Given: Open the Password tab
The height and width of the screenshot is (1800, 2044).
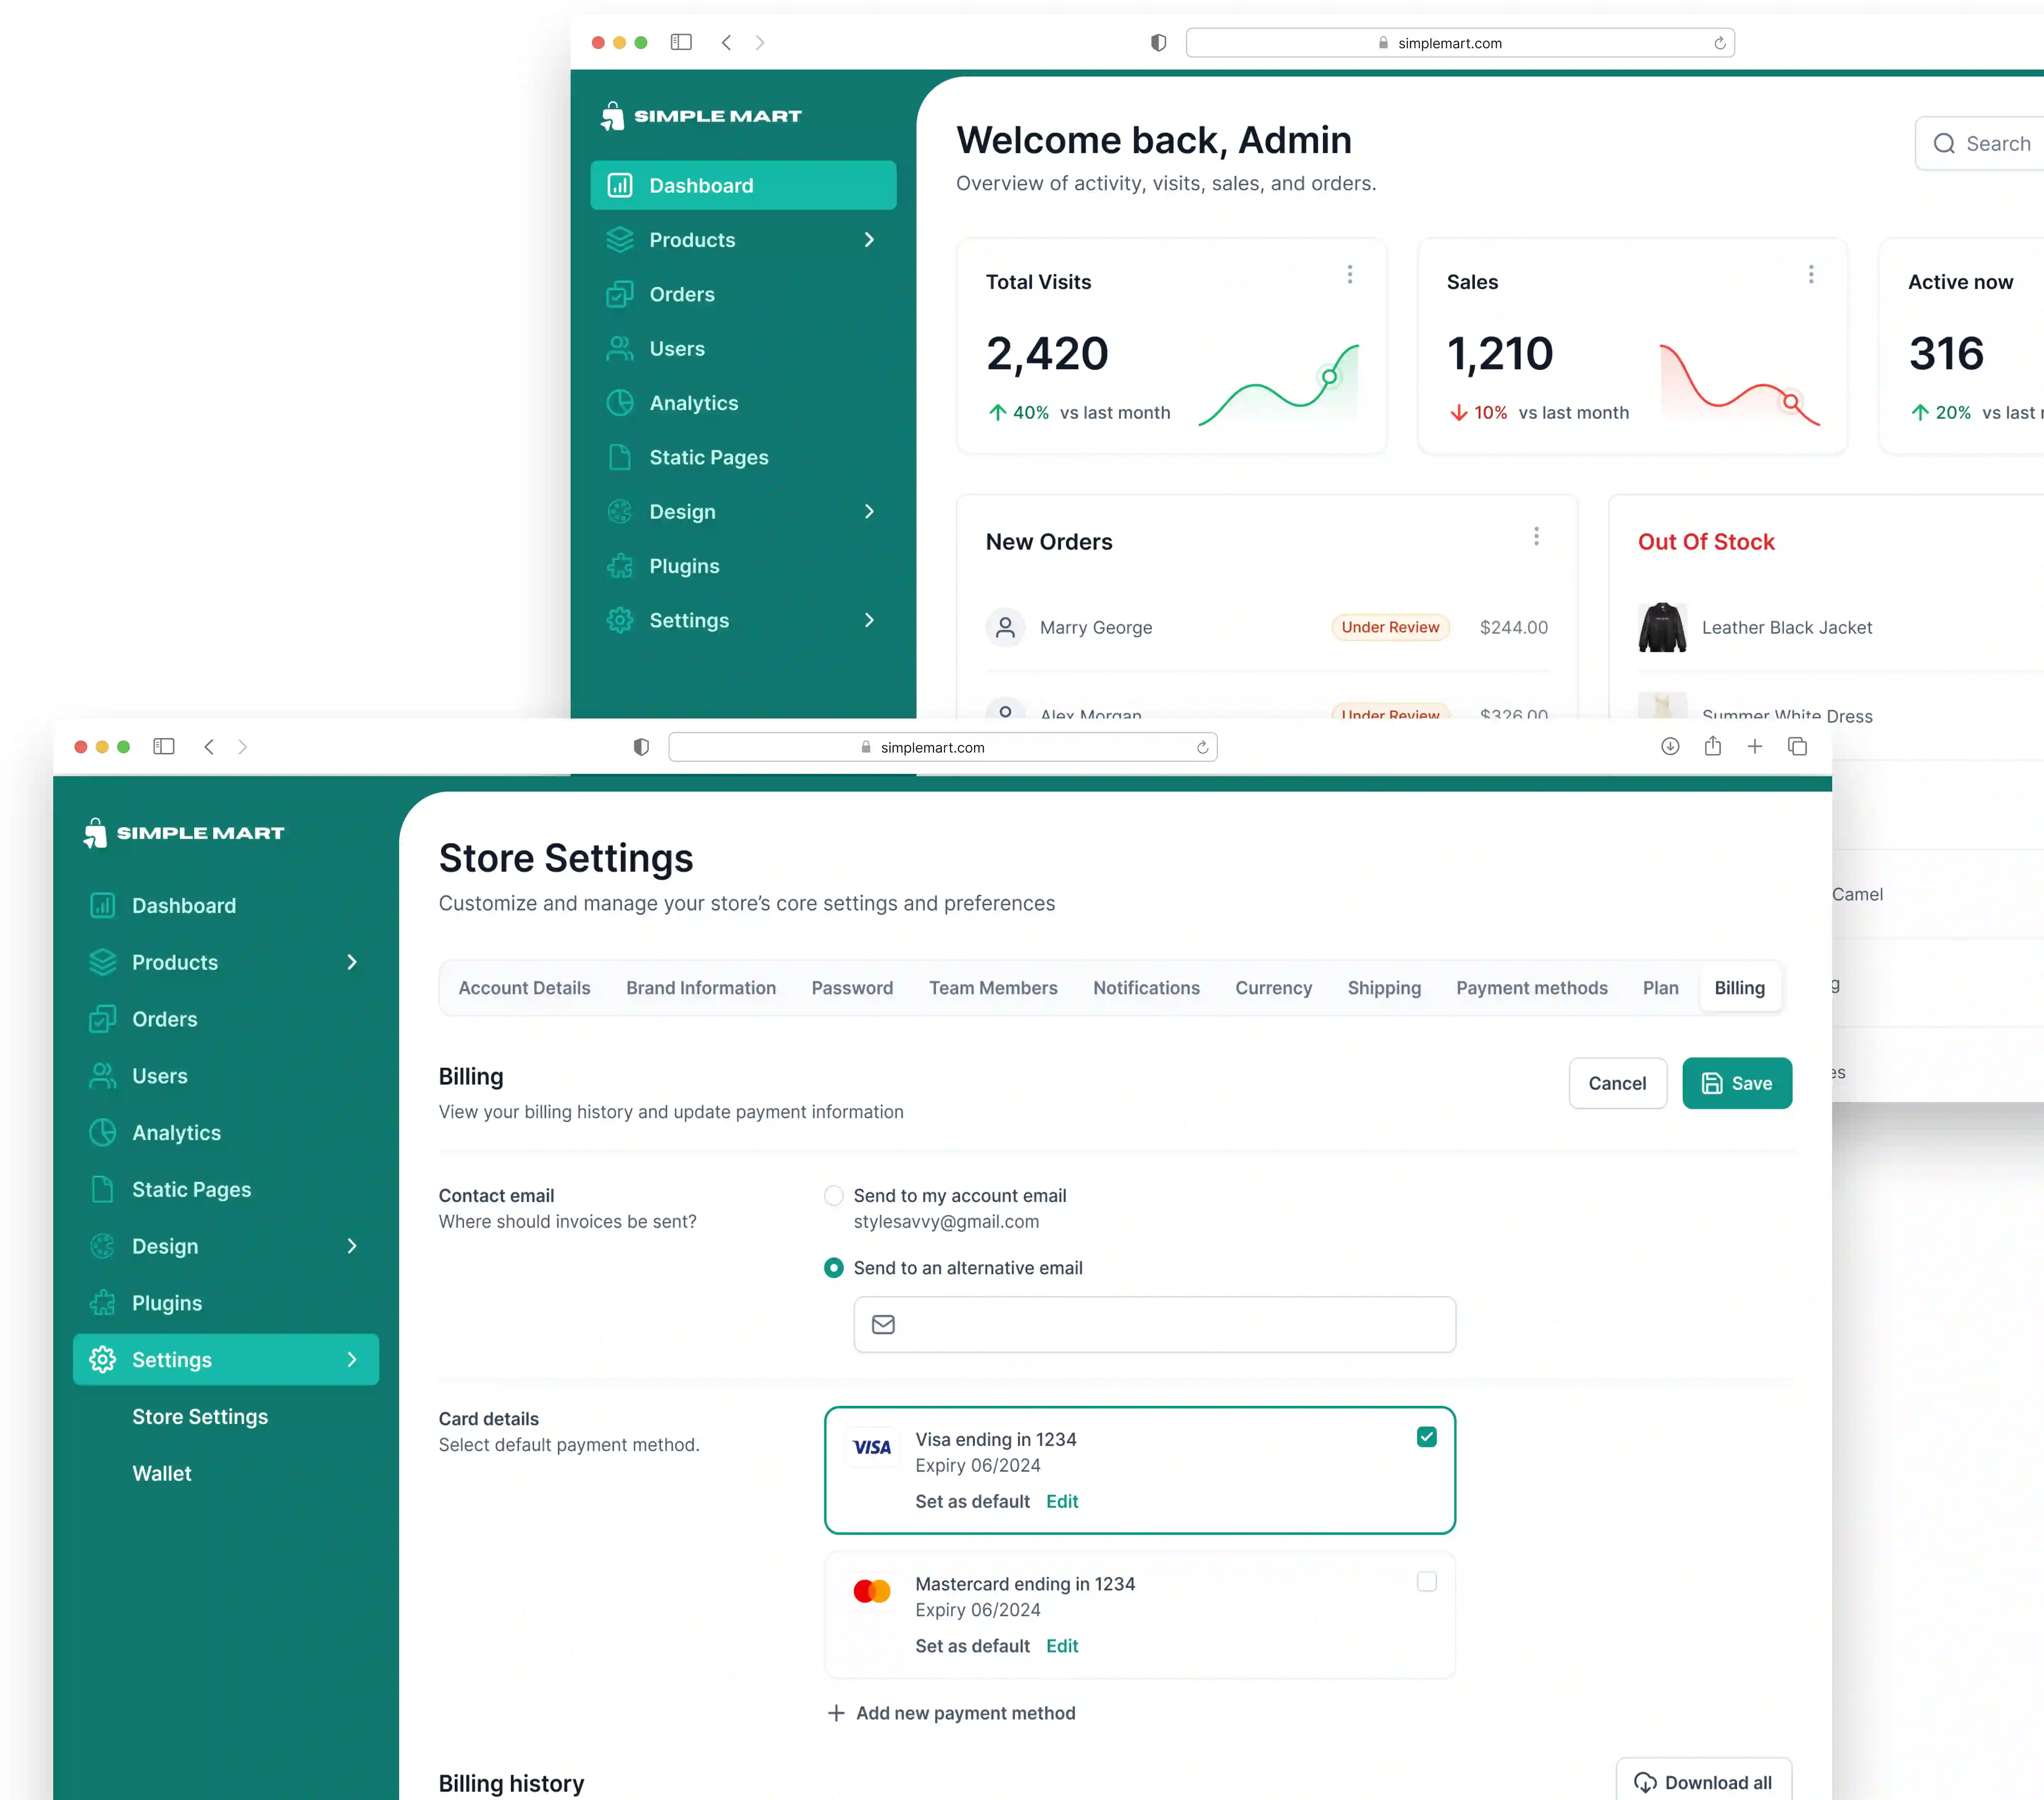Looking at the screenshot, I should click(852, 988).
